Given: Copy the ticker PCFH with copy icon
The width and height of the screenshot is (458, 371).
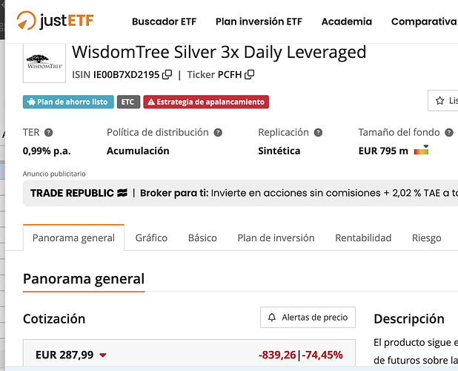Looking at the screenshot, I should point(250,74).
